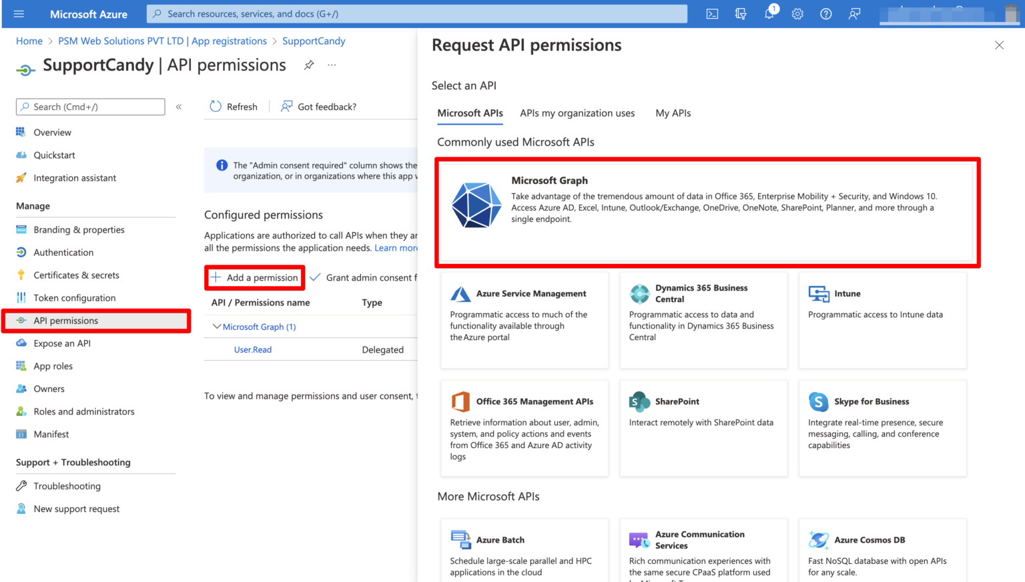The image size is (1025, 582).
Task: Click Refresh in the permissions toolbar
Action: click(x=234, y=107)
